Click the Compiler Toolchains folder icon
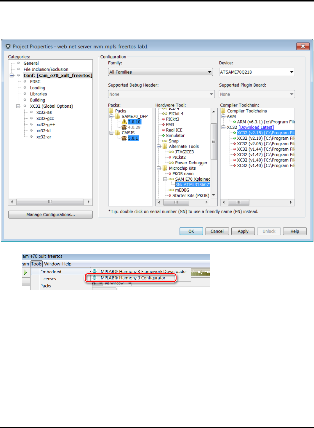 223,111
